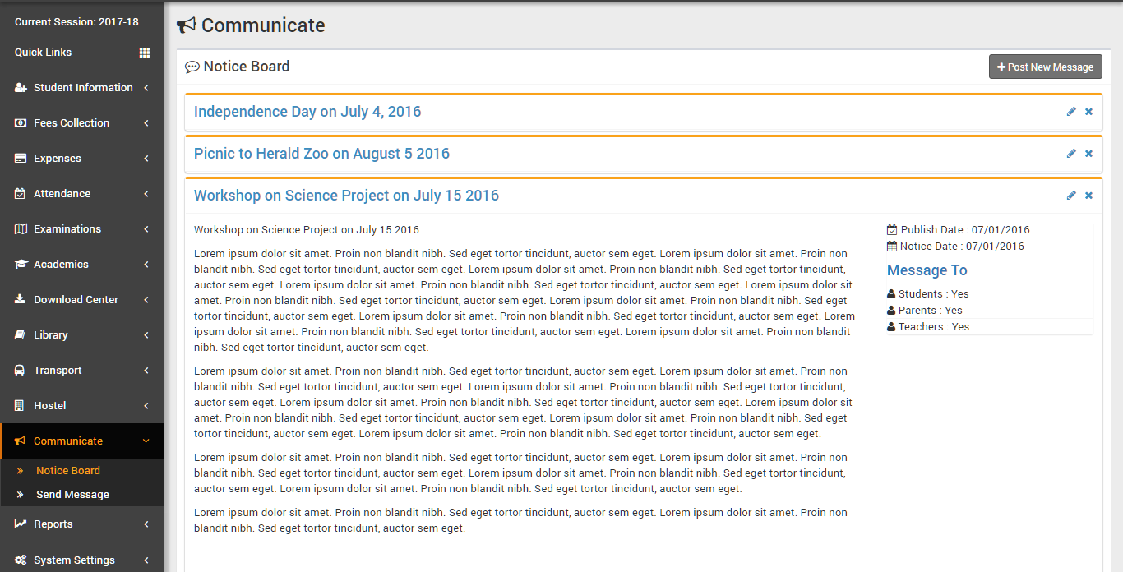Click the Library book icon in sidebar
Screen dimensions: 1123x572
[21, 335]
